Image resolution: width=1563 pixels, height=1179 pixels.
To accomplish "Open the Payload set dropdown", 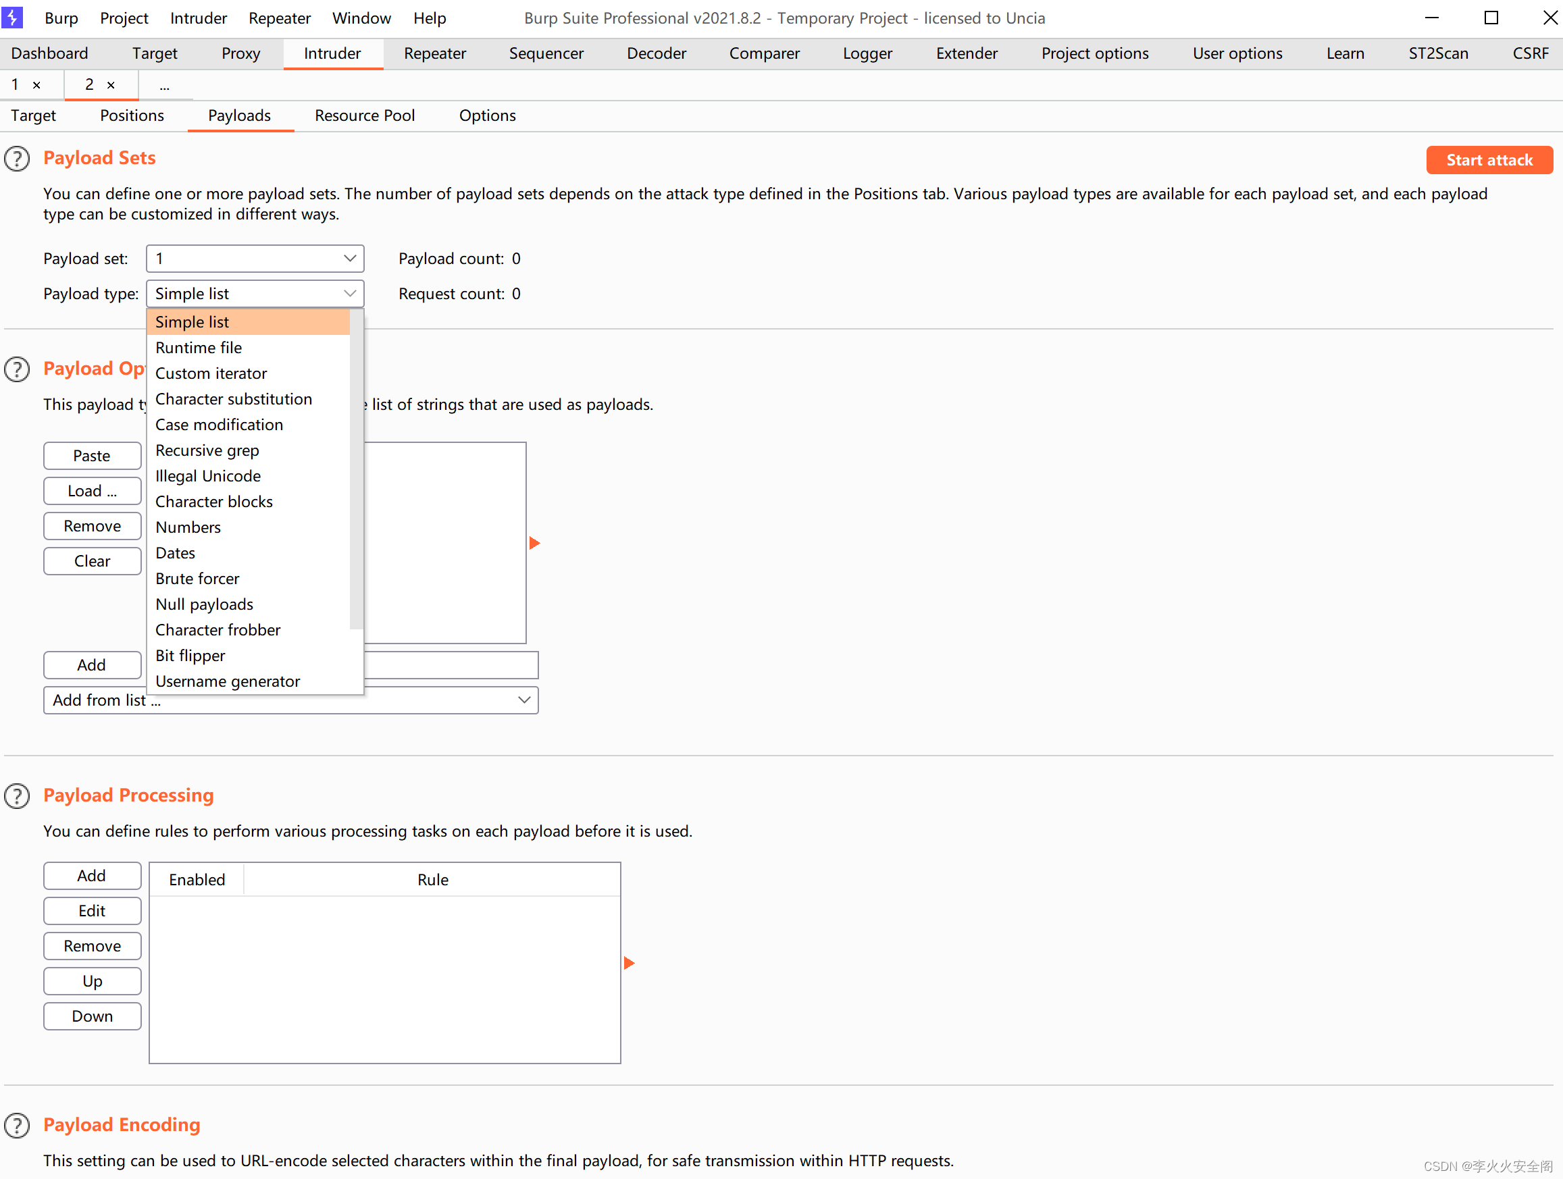I will tap(255, 259).
